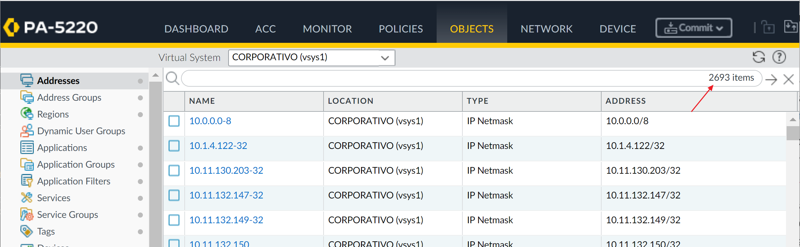Tick the checkbox for 10.11.132.147-32

(x=174, y=195)
